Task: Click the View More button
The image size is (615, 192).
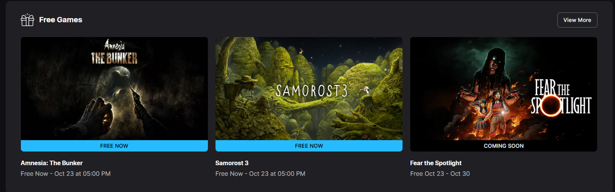Action: coord(577,20)
